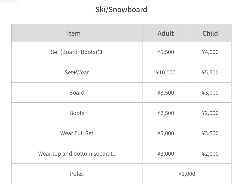This screenshot has height=191, width=243.
Task: Select the Poles row label
Action: [77, 174]
